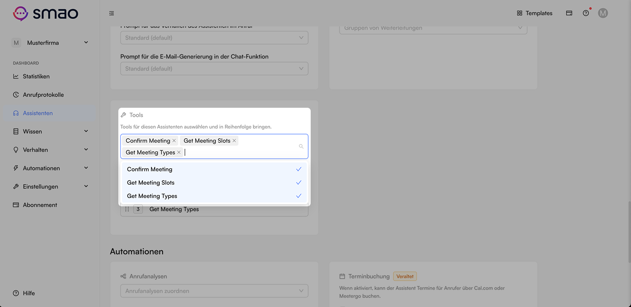Click the Get Meeting Types ordered row
Screen dimensions: 631x307
(214, 209)
